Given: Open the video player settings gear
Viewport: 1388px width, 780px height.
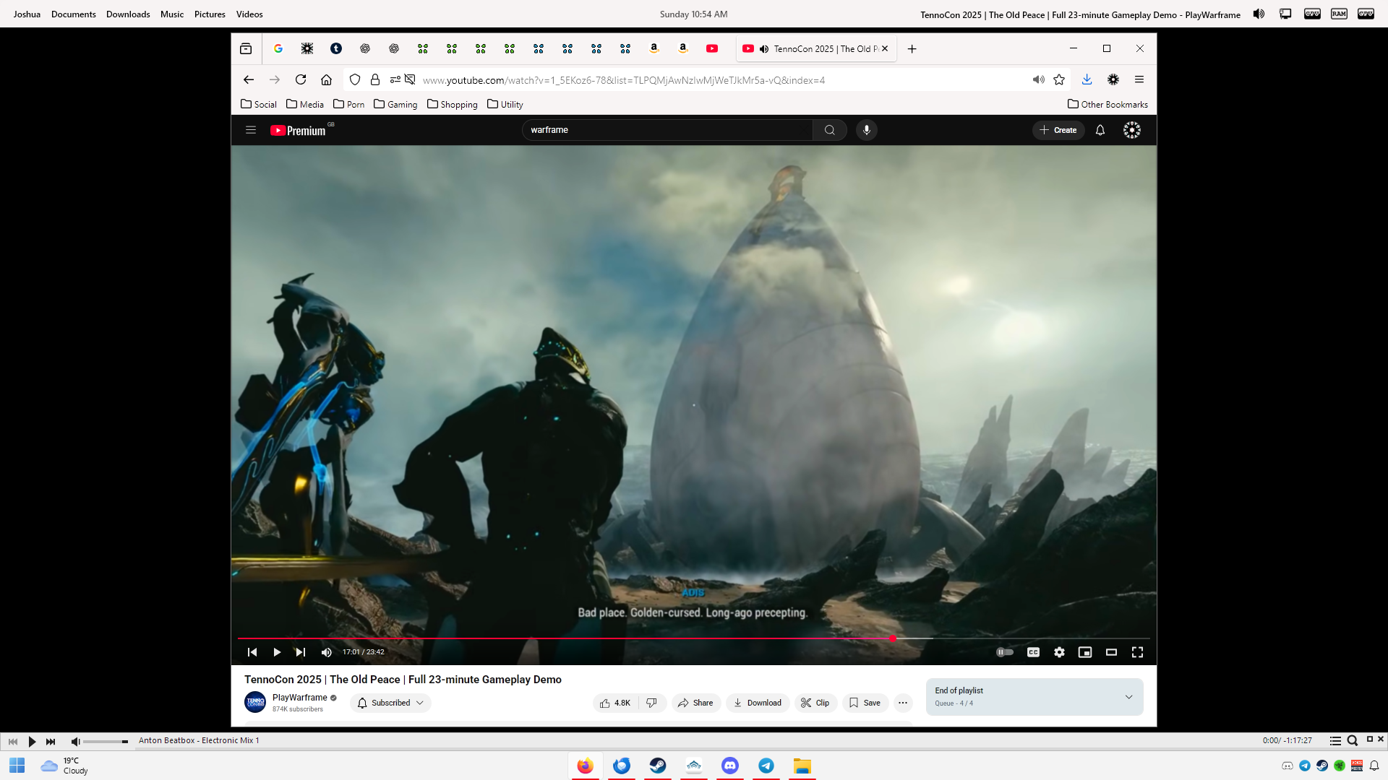Looking at the screenshot, I should (1059, 652).
